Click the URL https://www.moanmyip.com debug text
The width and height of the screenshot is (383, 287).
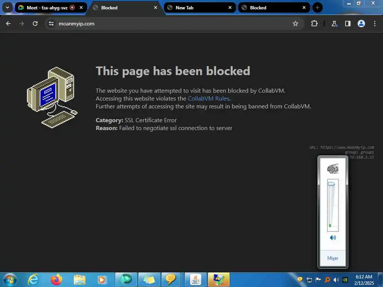click(x=341, y=147)
